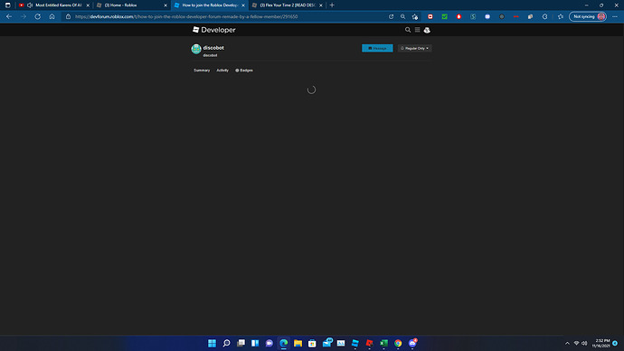
Task: Click the browser forward arrow
Action: (24, 16)
